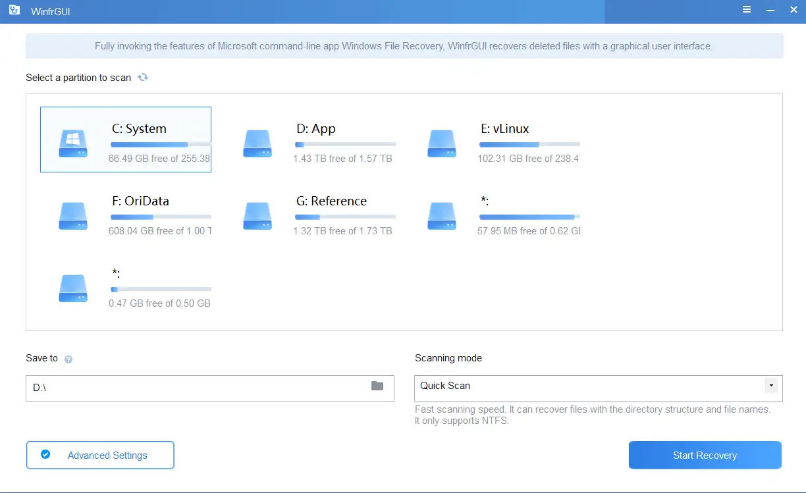Select the G: Reference drive icon

(257, 215)
